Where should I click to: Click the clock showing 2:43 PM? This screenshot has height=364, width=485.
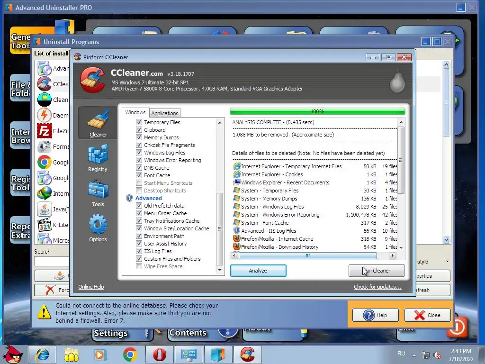click(461, 351)
